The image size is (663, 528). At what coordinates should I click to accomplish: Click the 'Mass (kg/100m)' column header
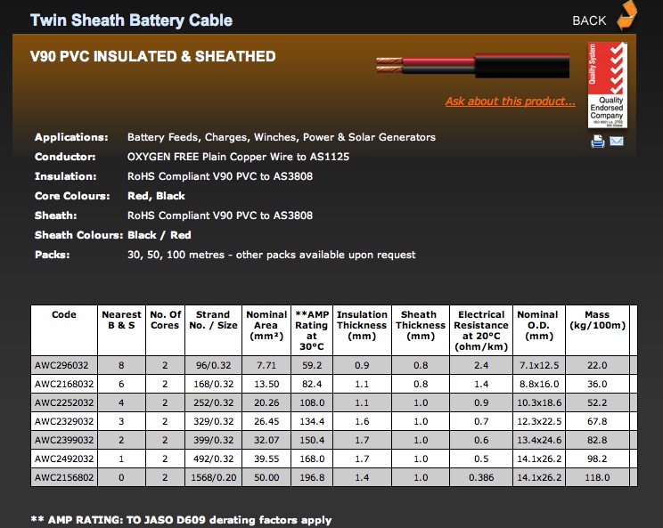pyautogui.click(x=596, y=320)
